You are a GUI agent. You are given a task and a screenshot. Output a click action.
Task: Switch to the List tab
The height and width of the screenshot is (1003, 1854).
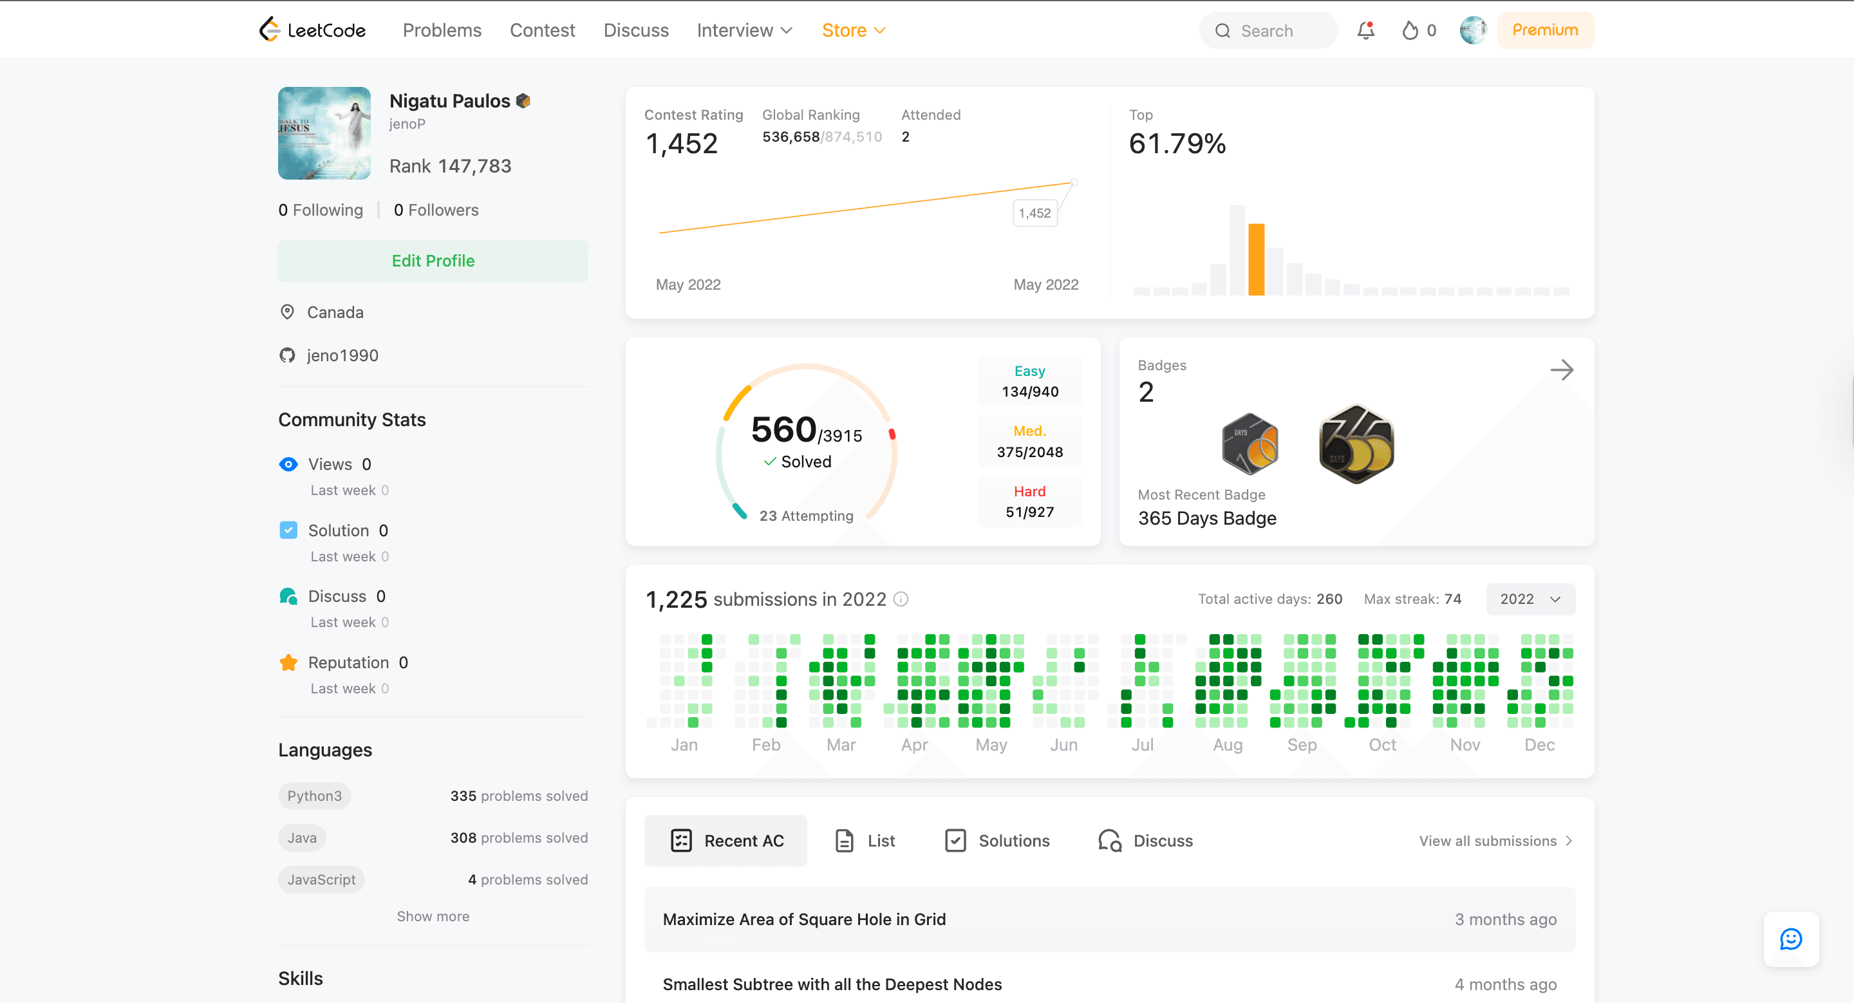tap(865, 840)
